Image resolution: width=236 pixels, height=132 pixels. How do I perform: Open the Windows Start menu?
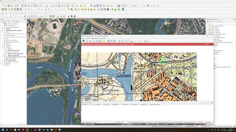[x=3, y=130]
